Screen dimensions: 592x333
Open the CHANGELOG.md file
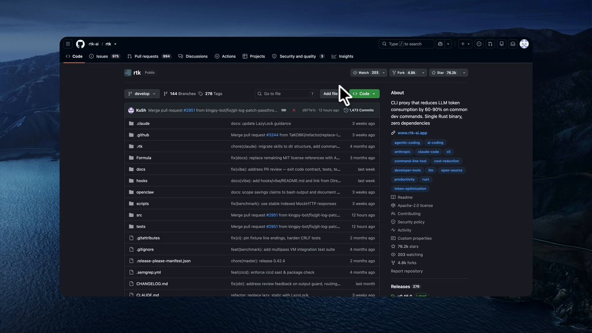point(152,284)
